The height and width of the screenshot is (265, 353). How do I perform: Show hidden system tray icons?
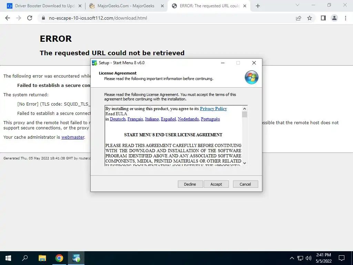click(292, 258)
